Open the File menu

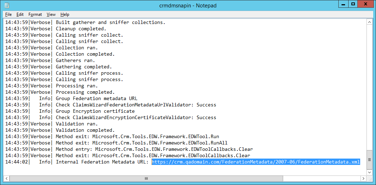[8, 14]
